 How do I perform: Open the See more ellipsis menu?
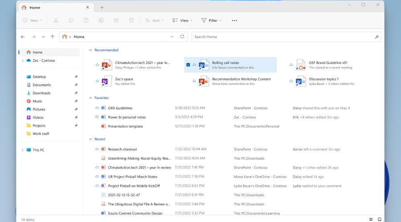(x=234, y=20)
